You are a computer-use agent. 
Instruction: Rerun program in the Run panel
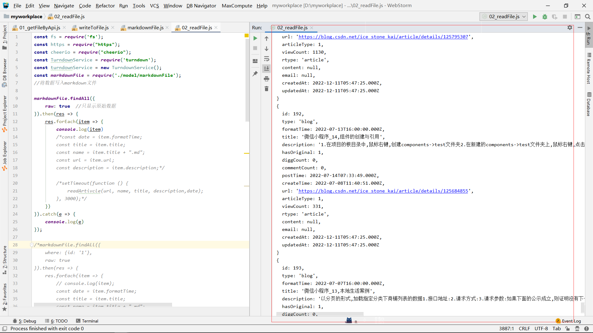tap(255, 38)
